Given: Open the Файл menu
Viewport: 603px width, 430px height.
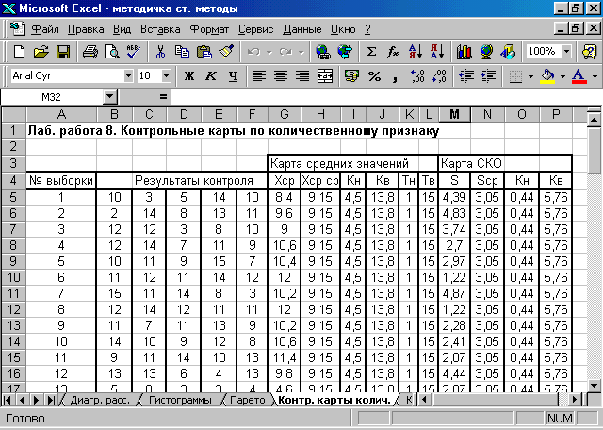Looking at the screenshot, I should pos(45,29).
